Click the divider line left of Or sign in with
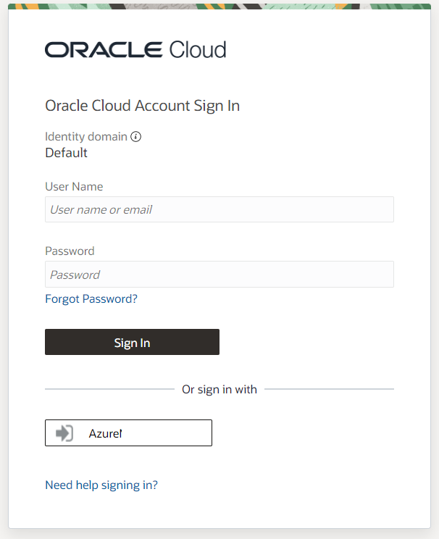439x539 pixels. coord(109,389)
